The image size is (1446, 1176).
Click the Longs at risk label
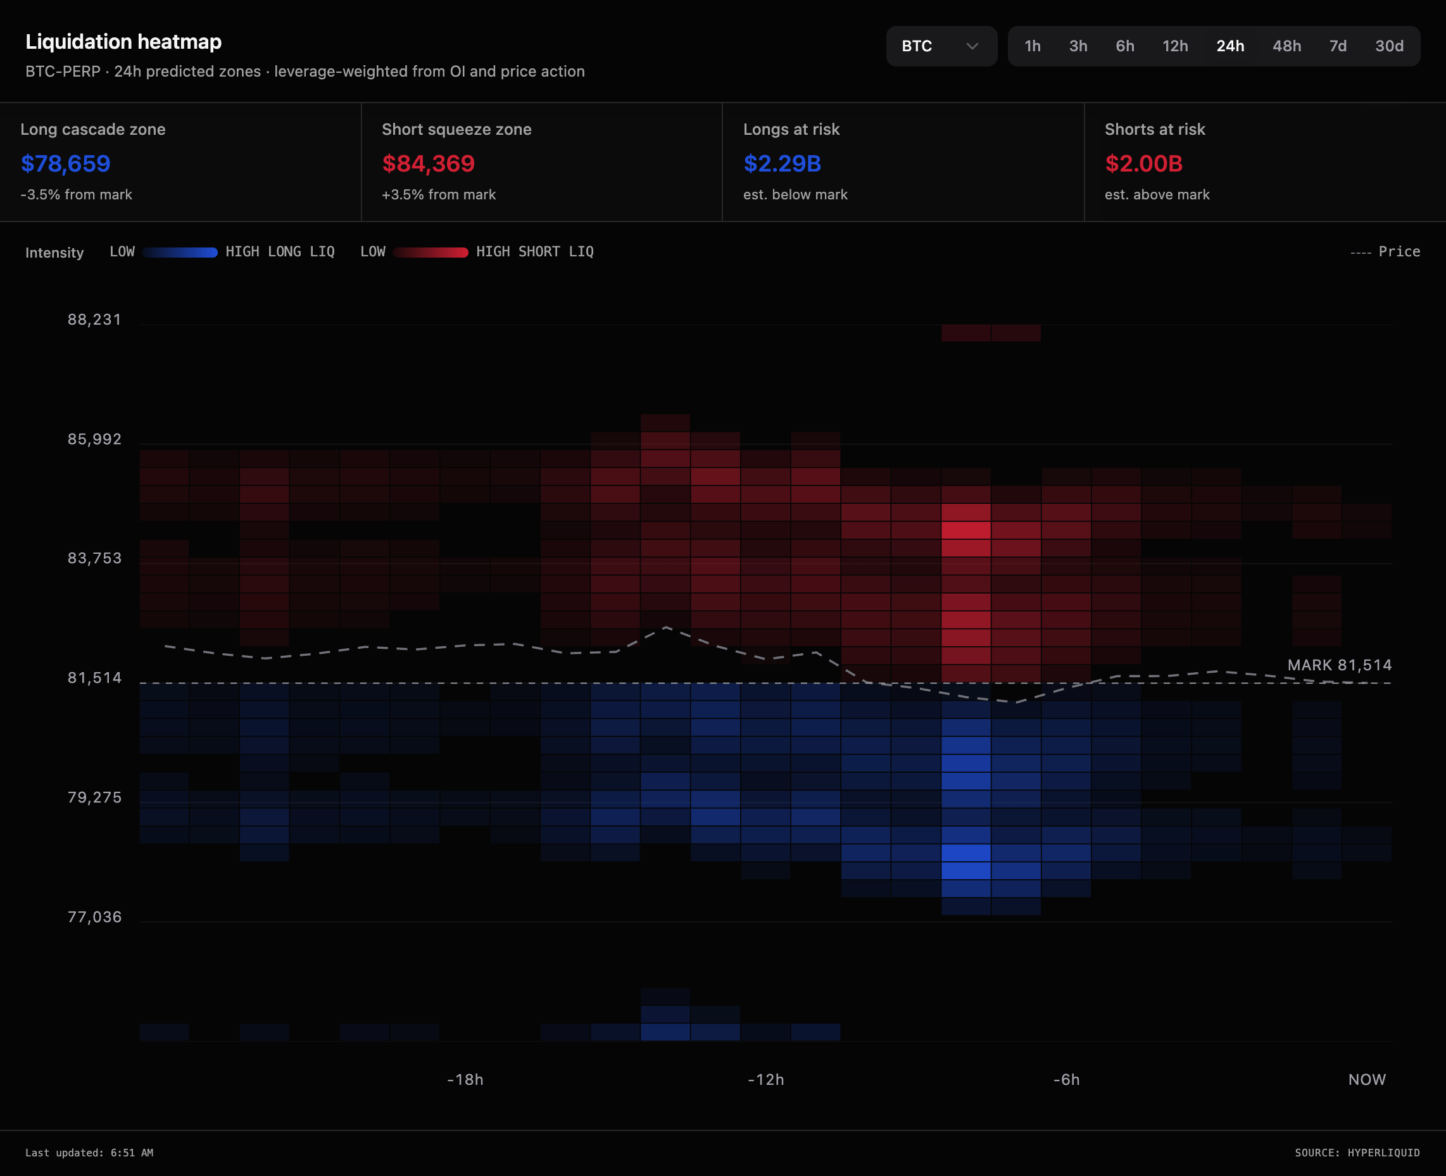point(791,129)
